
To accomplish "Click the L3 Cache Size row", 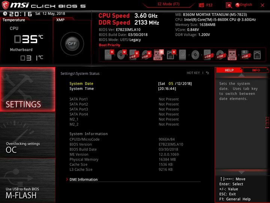I will coord(121,169).
